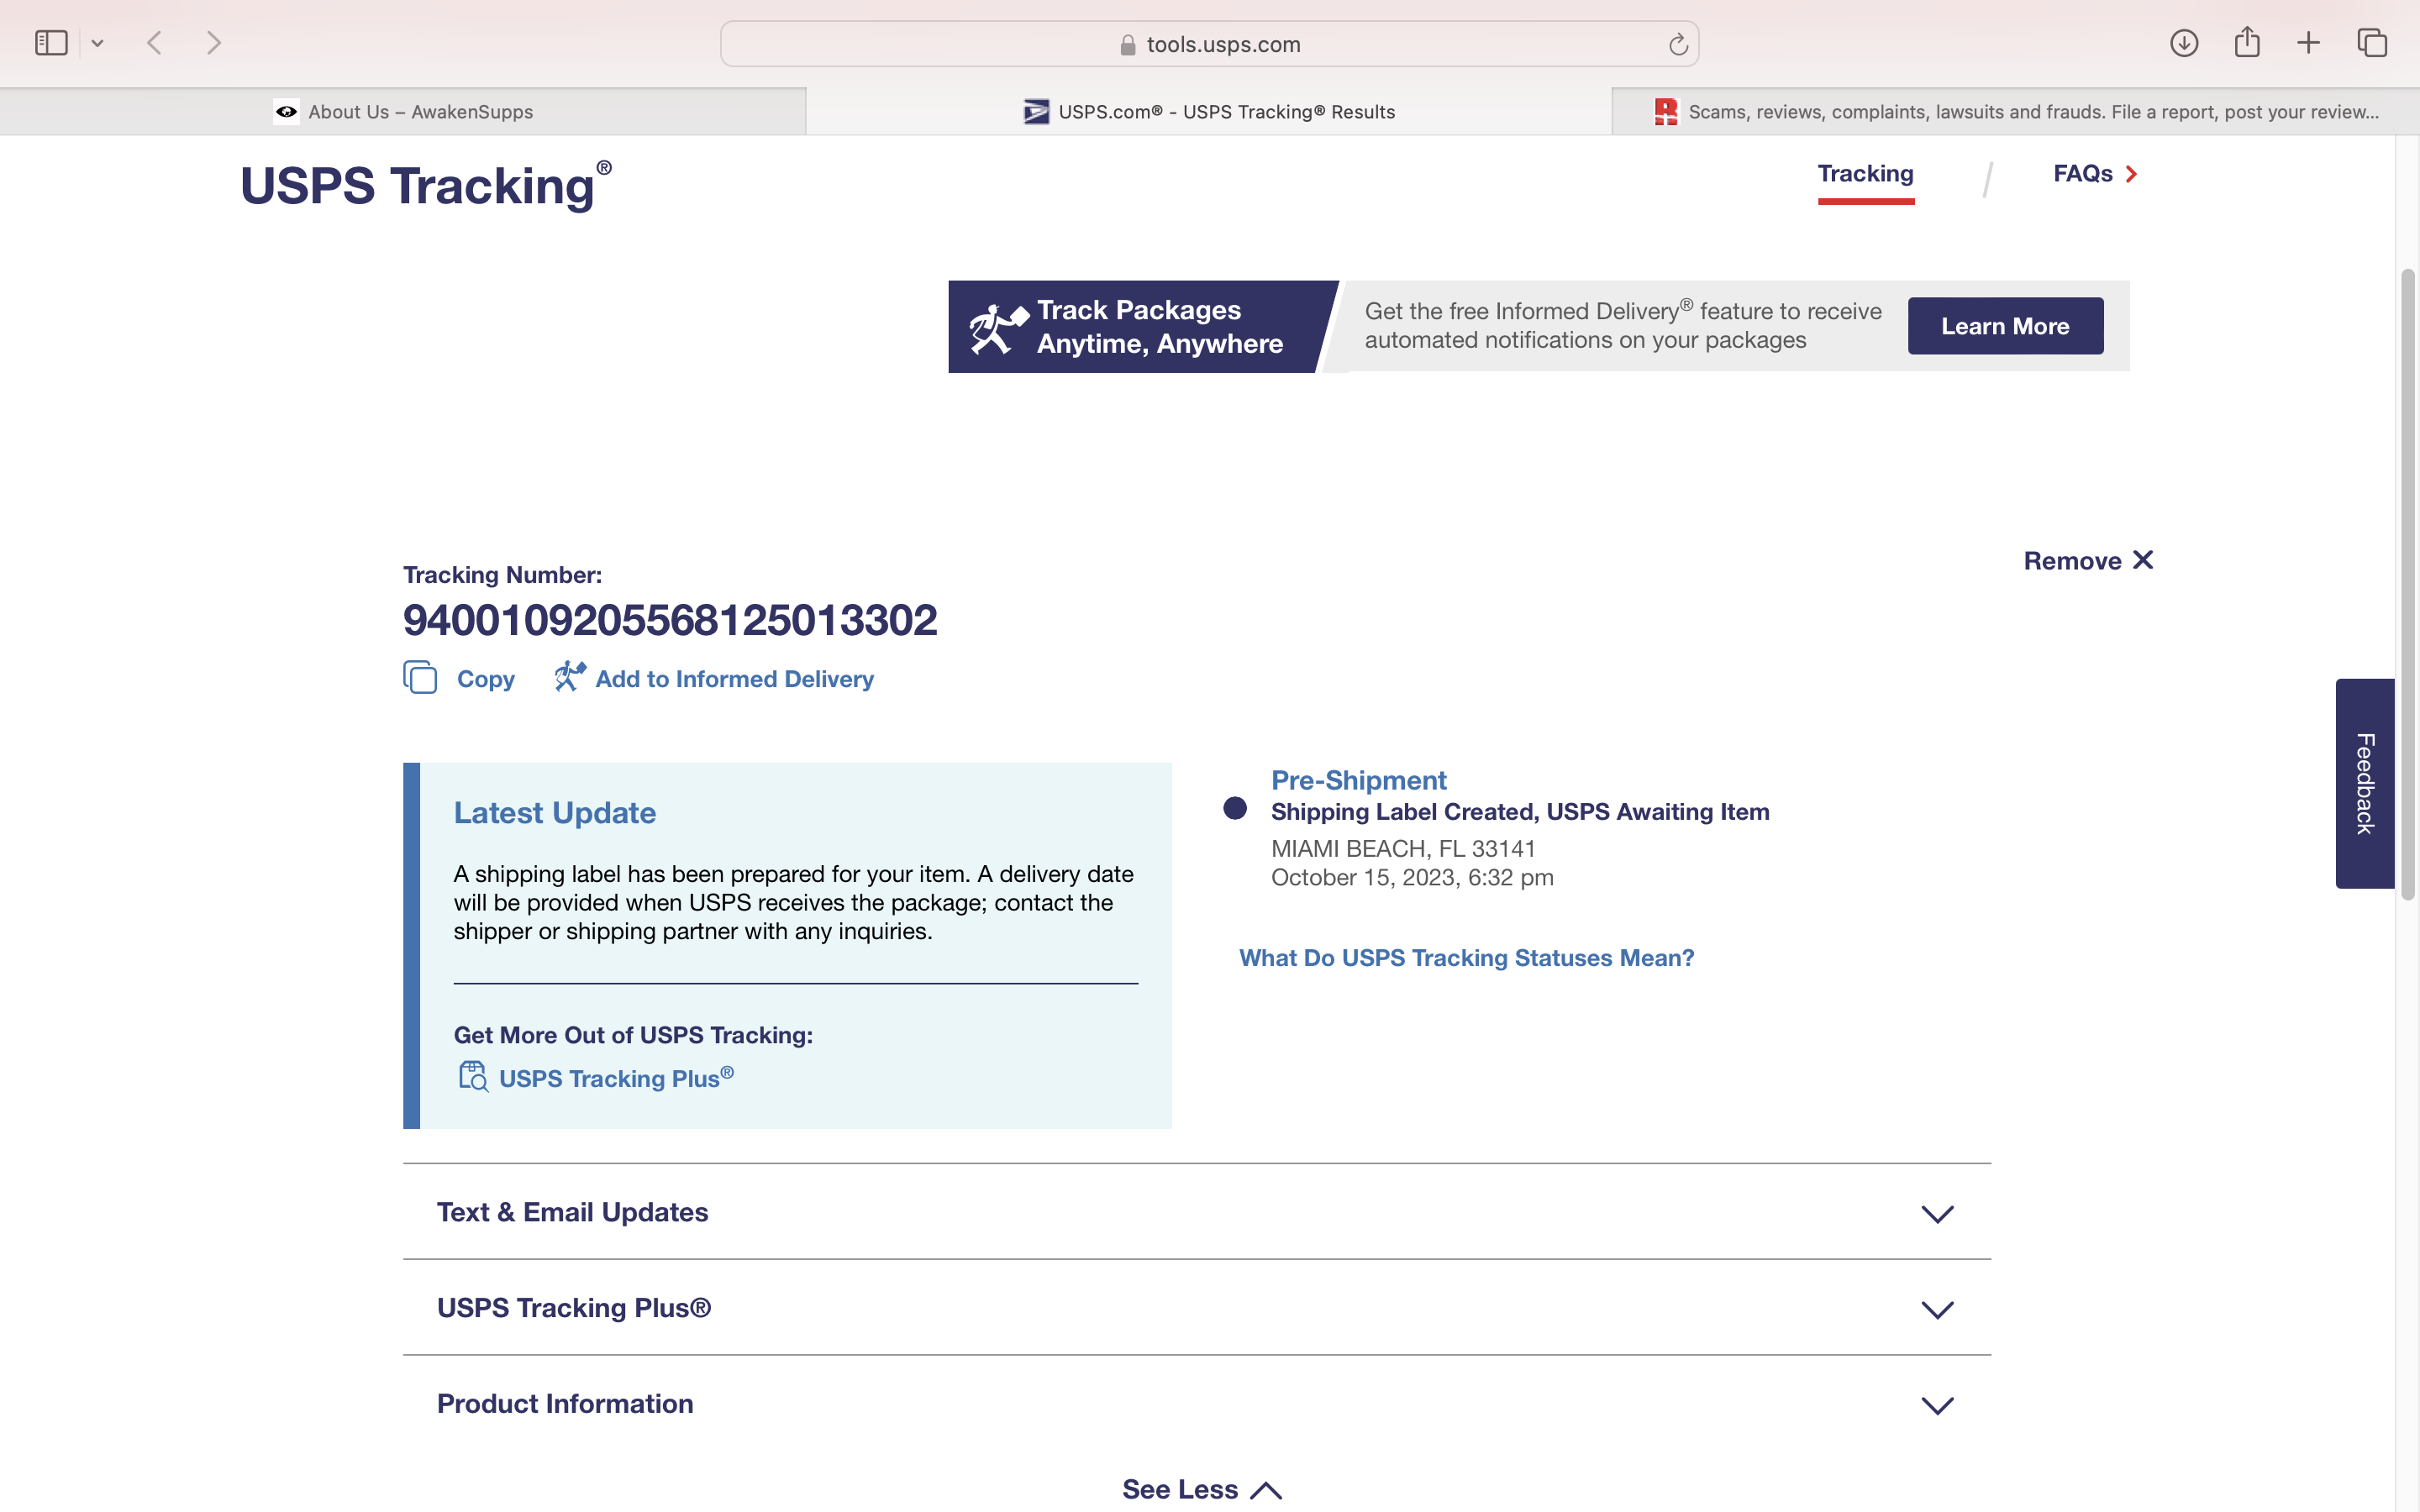Viewport: 2420px width, 1512px height.
Task: Click the USPS Tracking Plus magnifier icon
Action: coord(473,1077)
